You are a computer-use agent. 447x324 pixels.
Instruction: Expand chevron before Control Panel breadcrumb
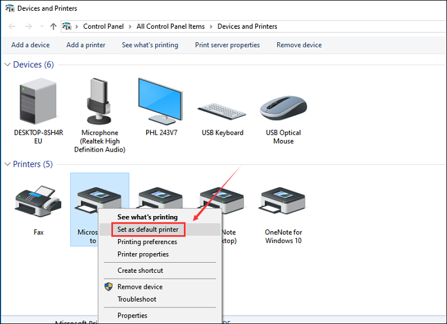tap(77, 27)
